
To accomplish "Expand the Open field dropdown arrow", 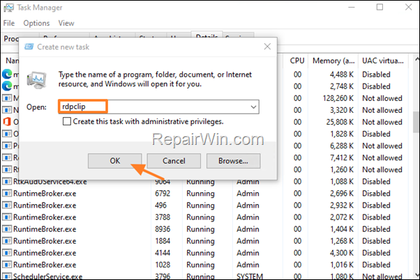I will point(253,107).
